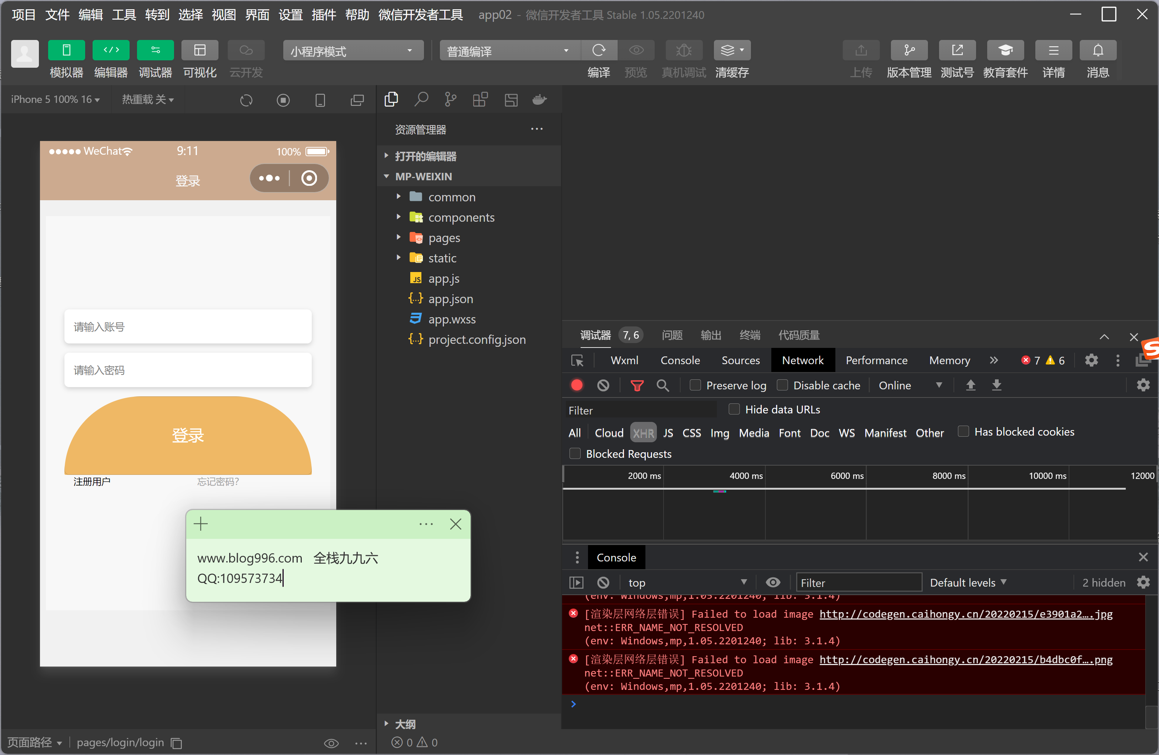
Task: Expand the pages folder
Action: click(444, 238)
